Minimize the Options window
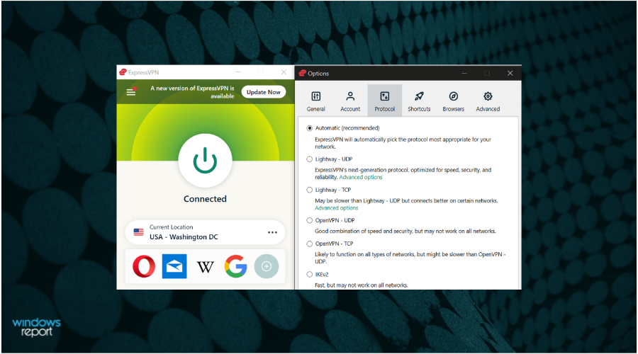The width and height of the screenshot is (638, 354). [464, 73]
